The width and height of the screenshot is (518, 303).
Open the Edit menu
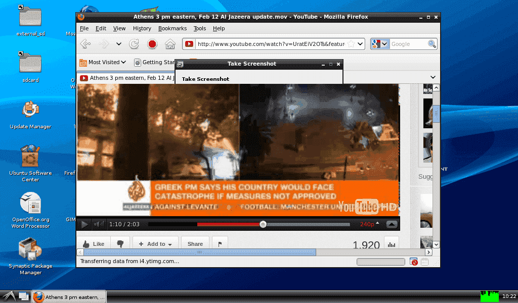pyautogui.click(x=101, y=28)
